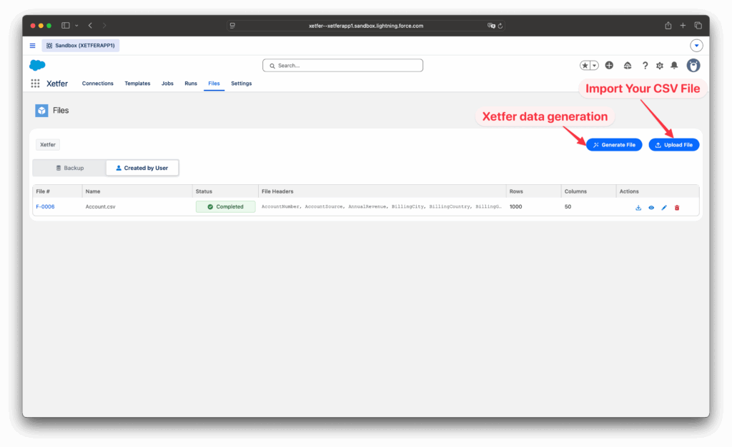This screenshot has height=447, width=732.
Task: Reload the page in browser
Action: (500, 26)
